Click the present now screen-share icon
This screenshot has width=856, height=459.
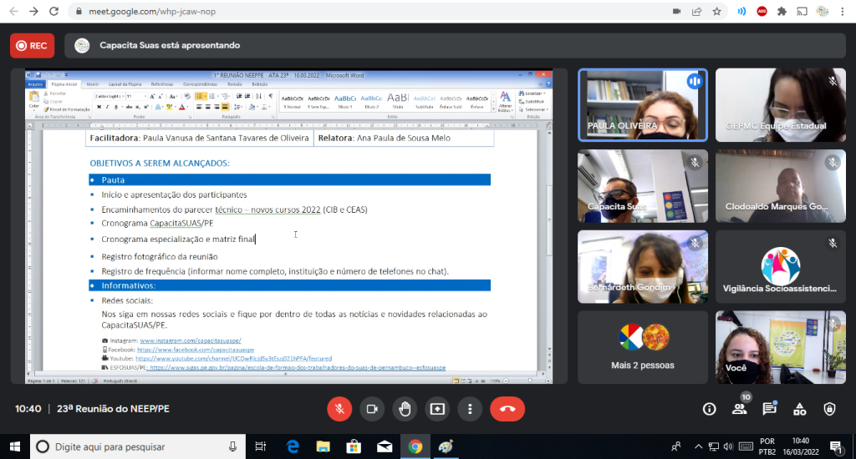point(437,409)
